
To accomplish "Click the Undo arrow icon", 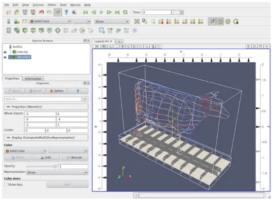I will 41,12.
